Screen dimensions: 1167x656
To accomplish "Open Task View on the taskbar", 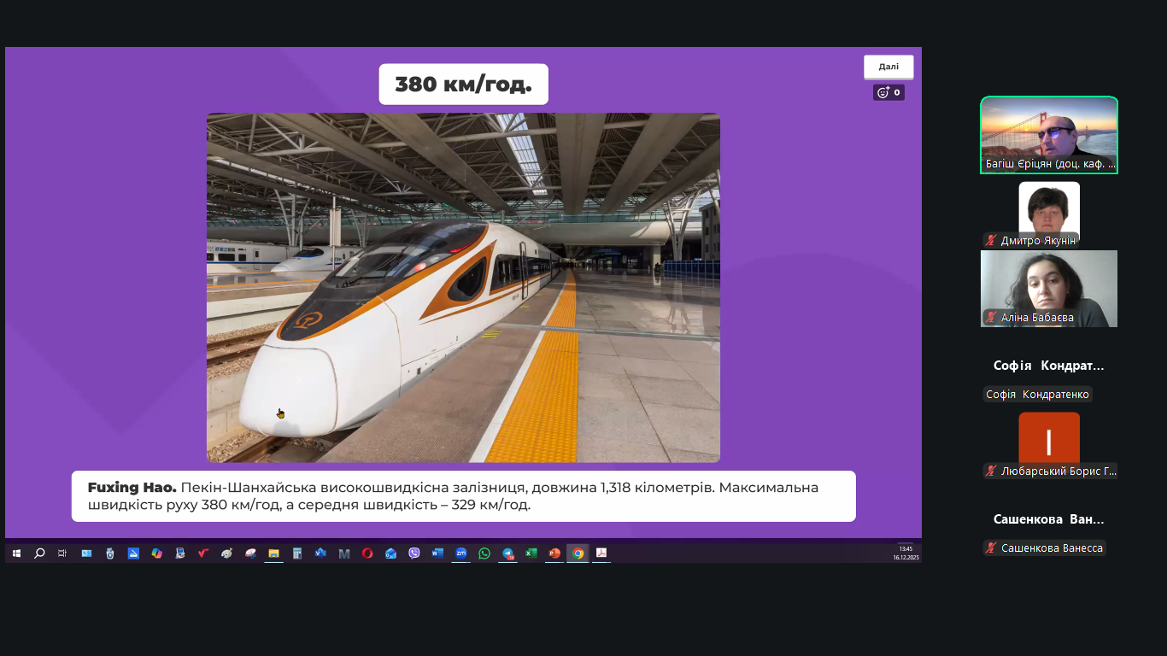I will [62, 553].
